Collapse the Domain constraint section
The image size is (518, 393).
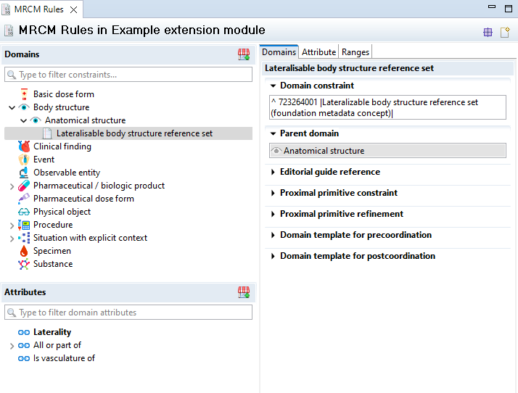[x=273, y=86]
